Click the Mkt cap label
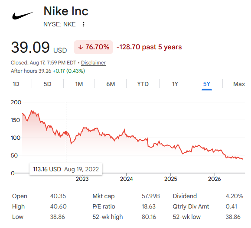Screen dimensions: 251x228 click(x=104, y=196)
